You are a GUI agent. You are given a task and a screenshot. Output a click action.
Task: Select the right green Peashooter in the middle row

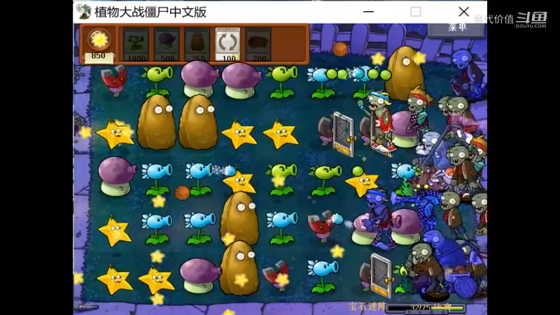point(324,180)
